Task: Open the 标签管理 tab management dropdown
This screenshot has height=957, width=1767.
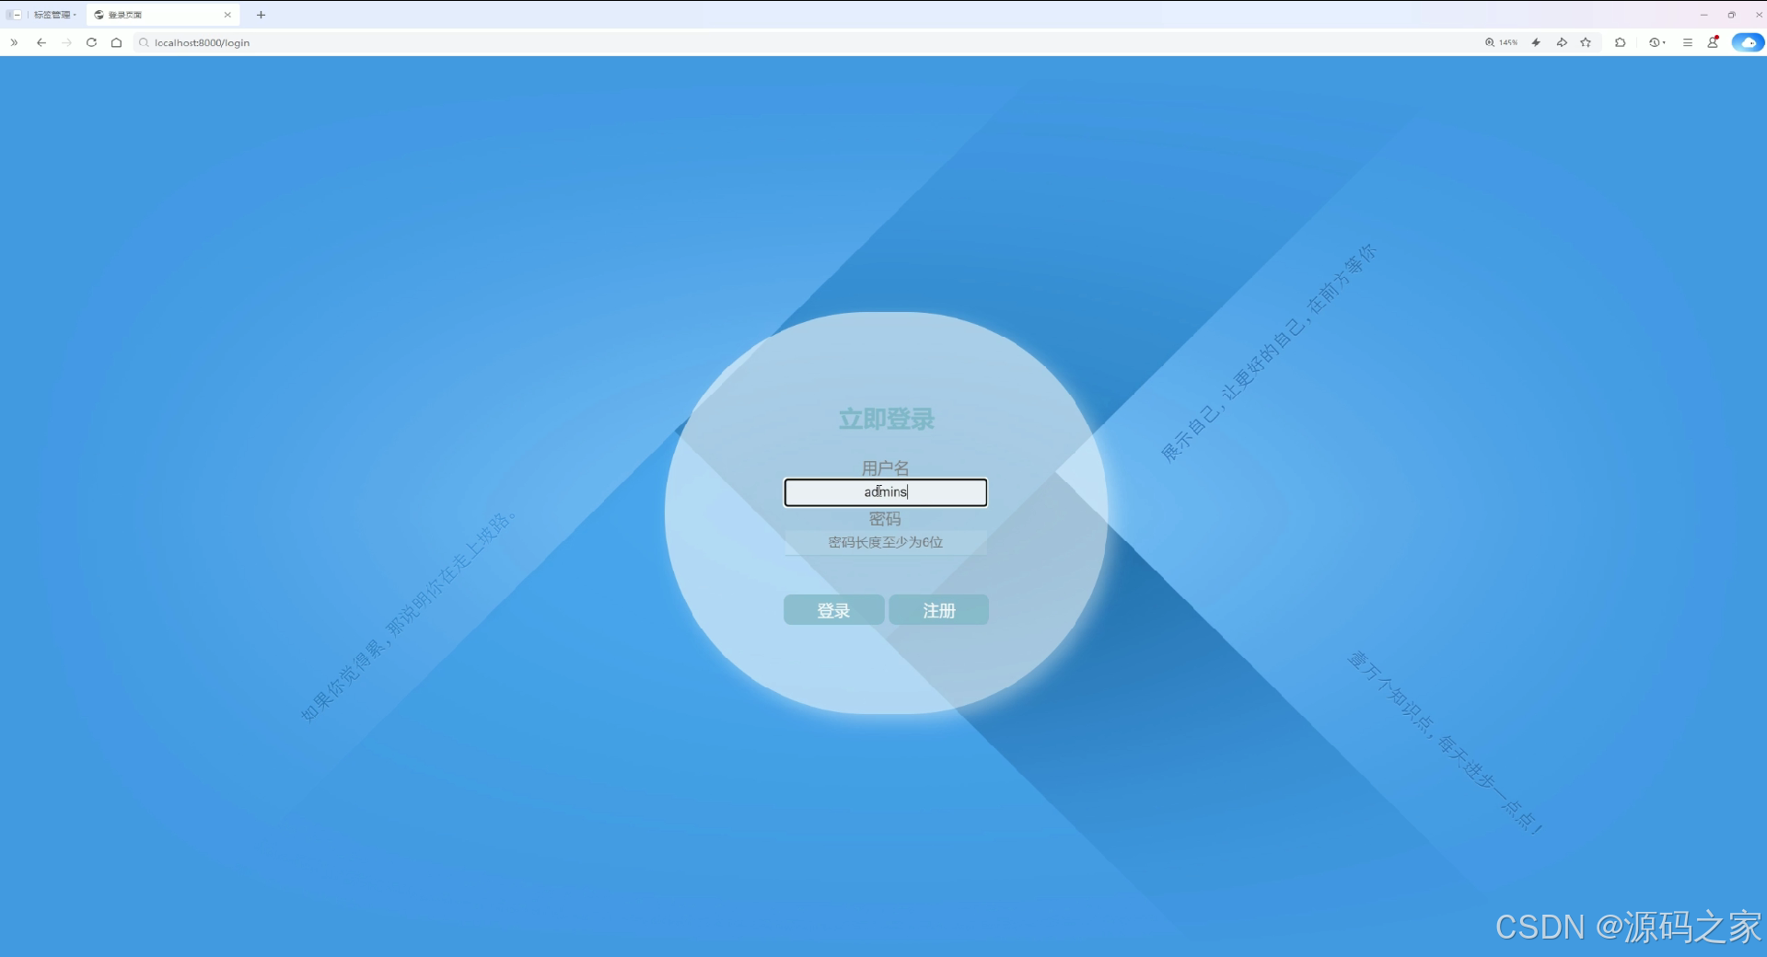Action: (x=55, y=15)
